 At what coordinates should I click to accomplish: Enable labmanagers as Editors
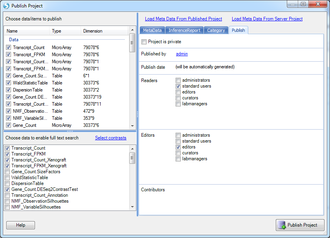pyautogui.click(x=178, y=159)
